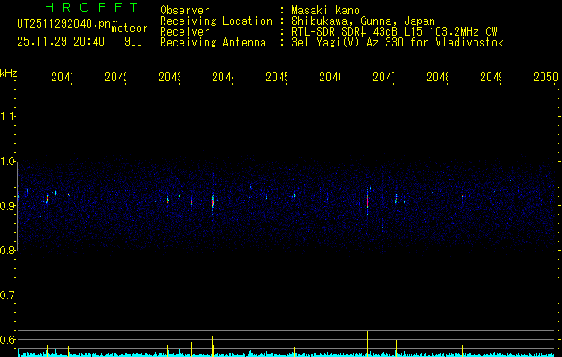Viewport: 562px width, 357px height.
Task: Click the red meteor echo near 2044
Action: (213, 202)
